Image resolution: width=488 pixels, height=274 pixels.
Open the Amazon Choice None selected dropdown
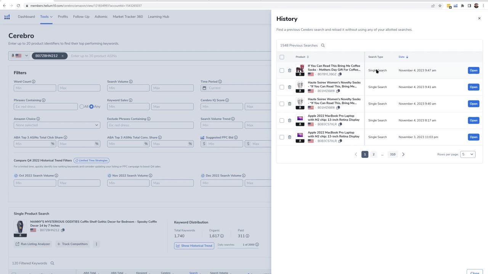[57, 125]
